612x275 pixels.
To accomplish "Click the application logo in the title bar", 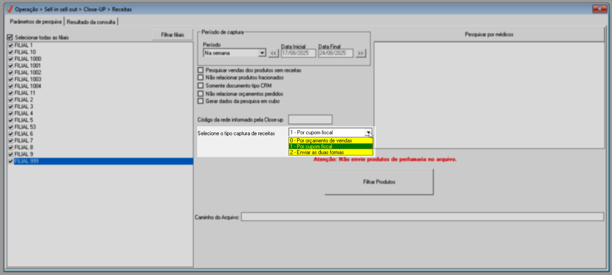I will point(10,9).
